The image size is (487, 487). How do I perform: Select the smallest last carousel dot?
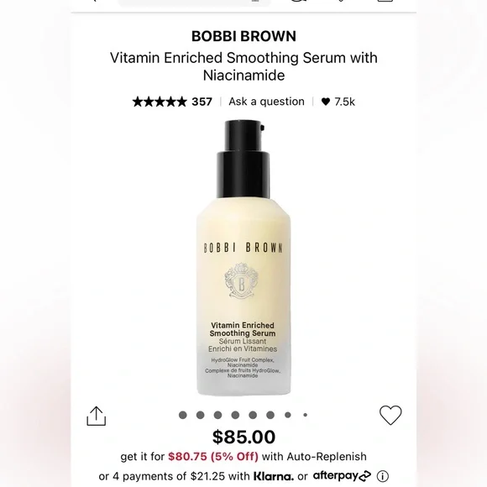tap(306, 415)
